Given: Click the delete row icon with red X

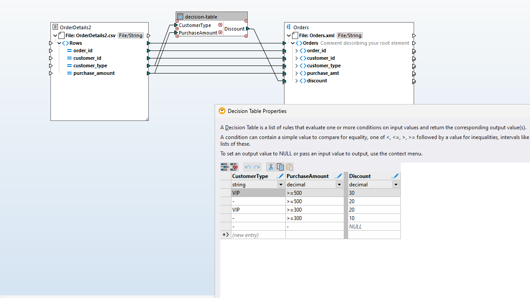Looking at the screenshot, I should click(233, 167).
